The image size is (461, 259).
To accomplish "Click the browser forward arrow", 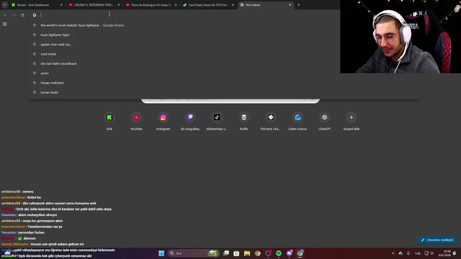I will [14, 15].
